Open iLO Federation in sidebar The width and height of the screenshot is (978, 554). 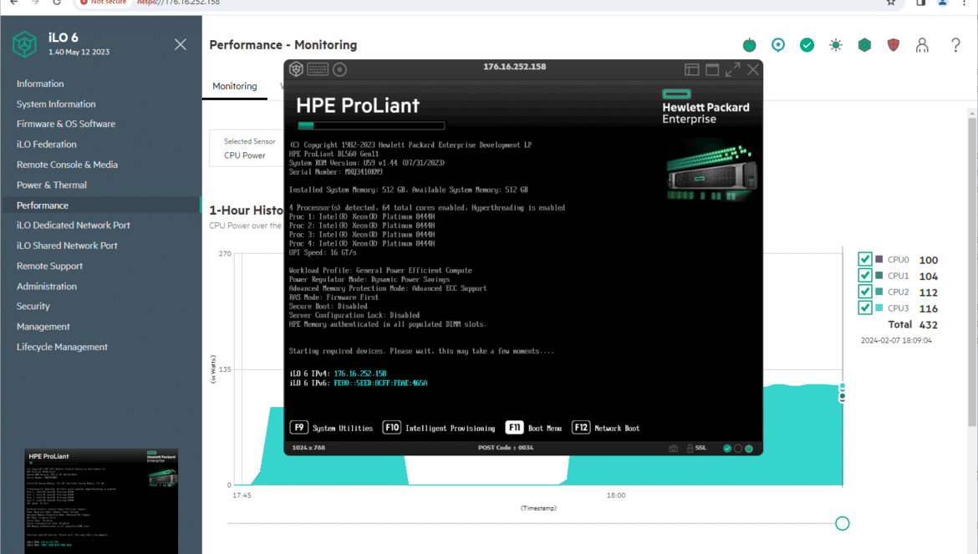point(47,144)
